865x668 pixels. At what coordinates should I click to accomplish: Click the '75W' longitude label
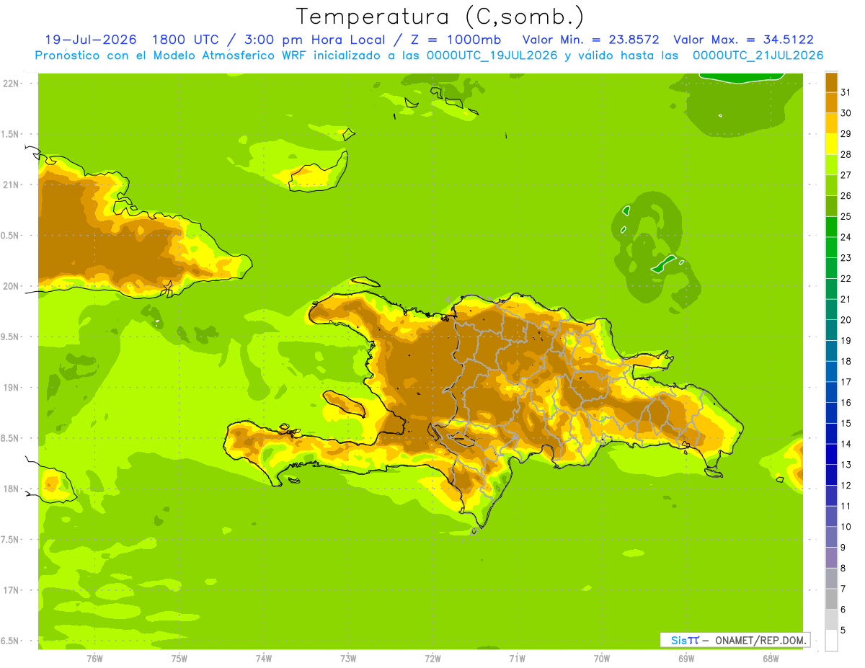coord(179,659)
